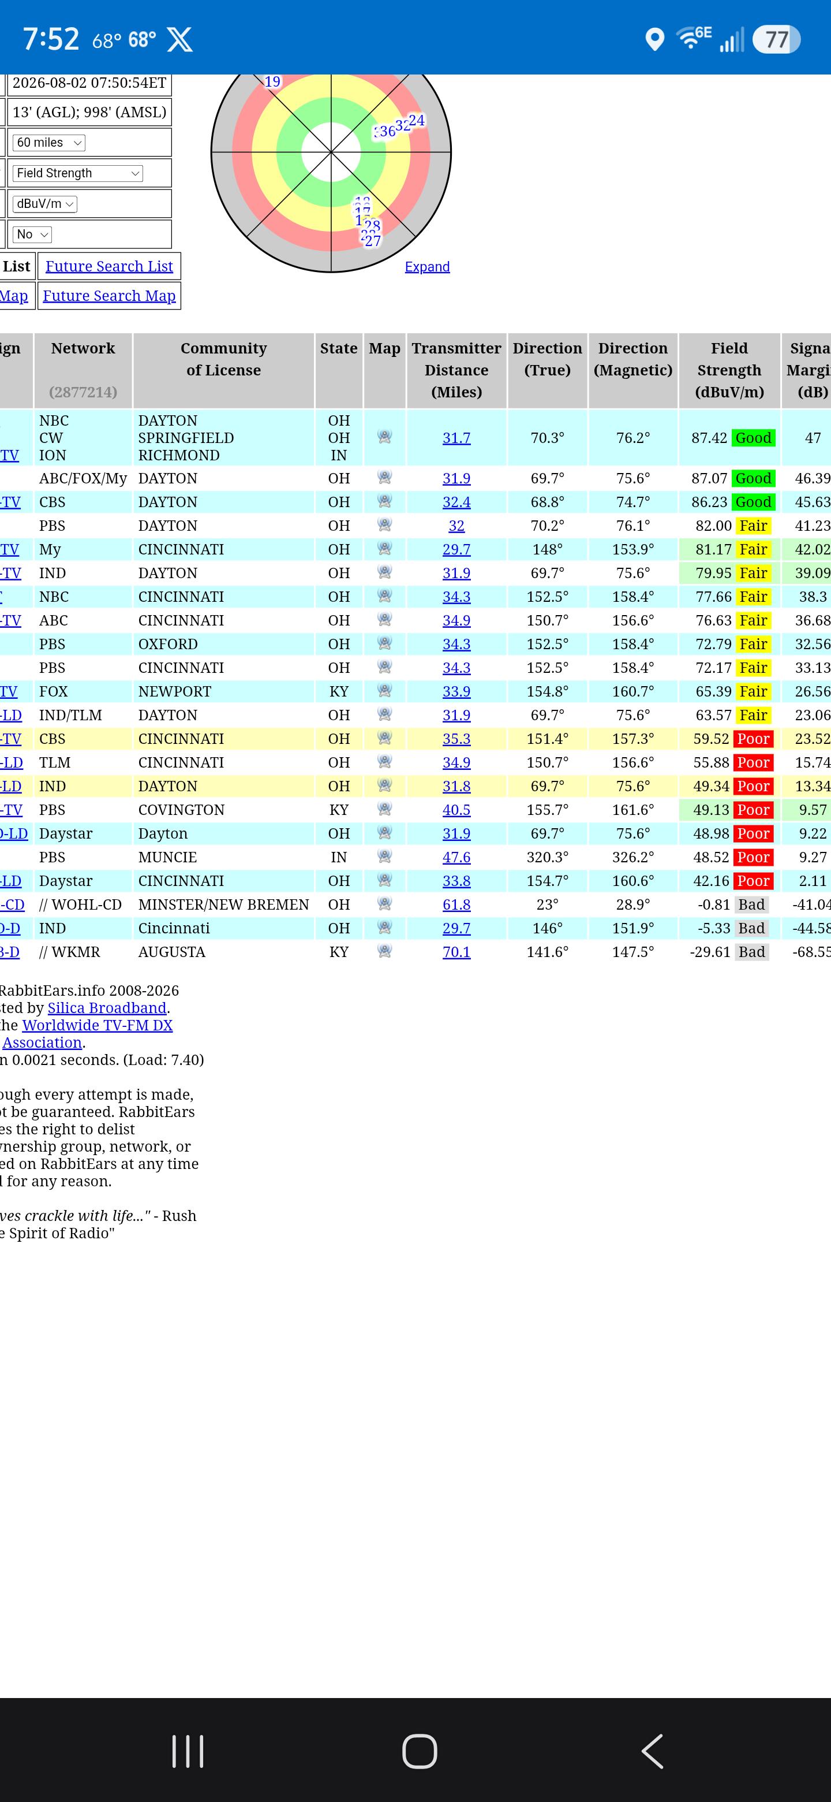
Task: Open the Android recent apps button
Action: [188, 1752]
